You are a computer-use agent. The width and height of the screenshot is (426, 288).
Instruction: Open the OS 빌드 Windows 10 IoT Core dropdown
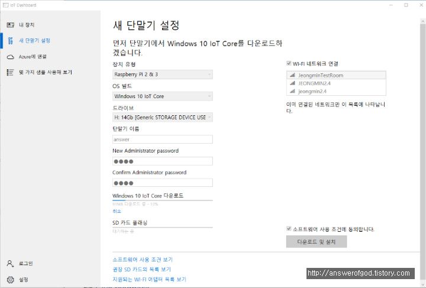[x=163, y=96]
